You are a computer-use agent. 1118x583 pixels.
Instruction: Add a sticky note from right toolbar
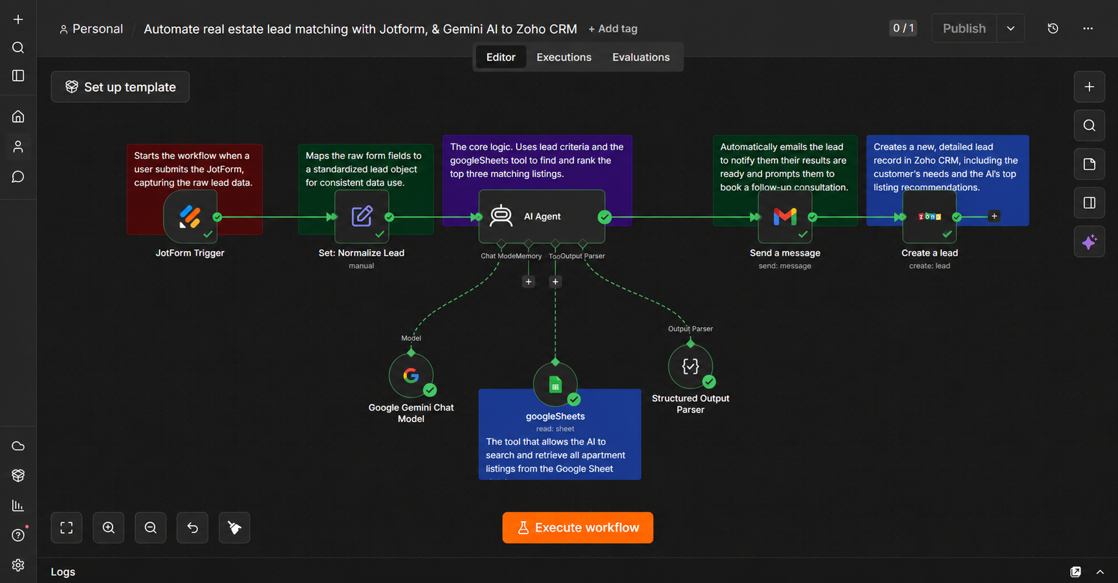[1089, 164]
